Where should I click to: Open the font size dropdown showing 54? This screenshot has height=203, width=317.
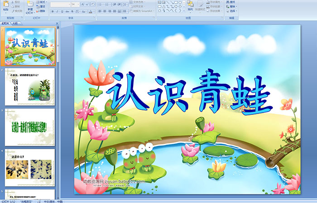pyautogui.click(x=74, y=4)
